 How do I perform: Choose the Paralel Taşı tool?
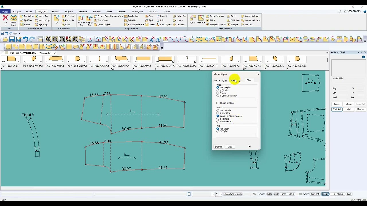tap(81, 21)
